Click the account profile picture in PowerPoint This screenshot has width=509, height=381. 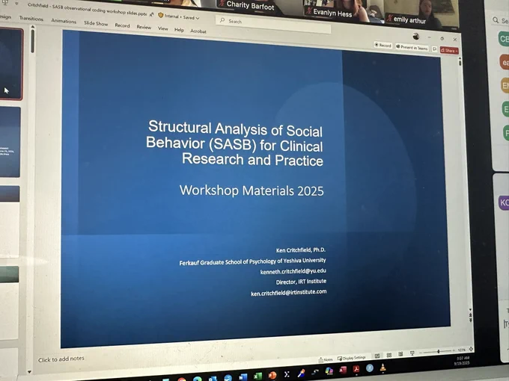tap(416, 36)
